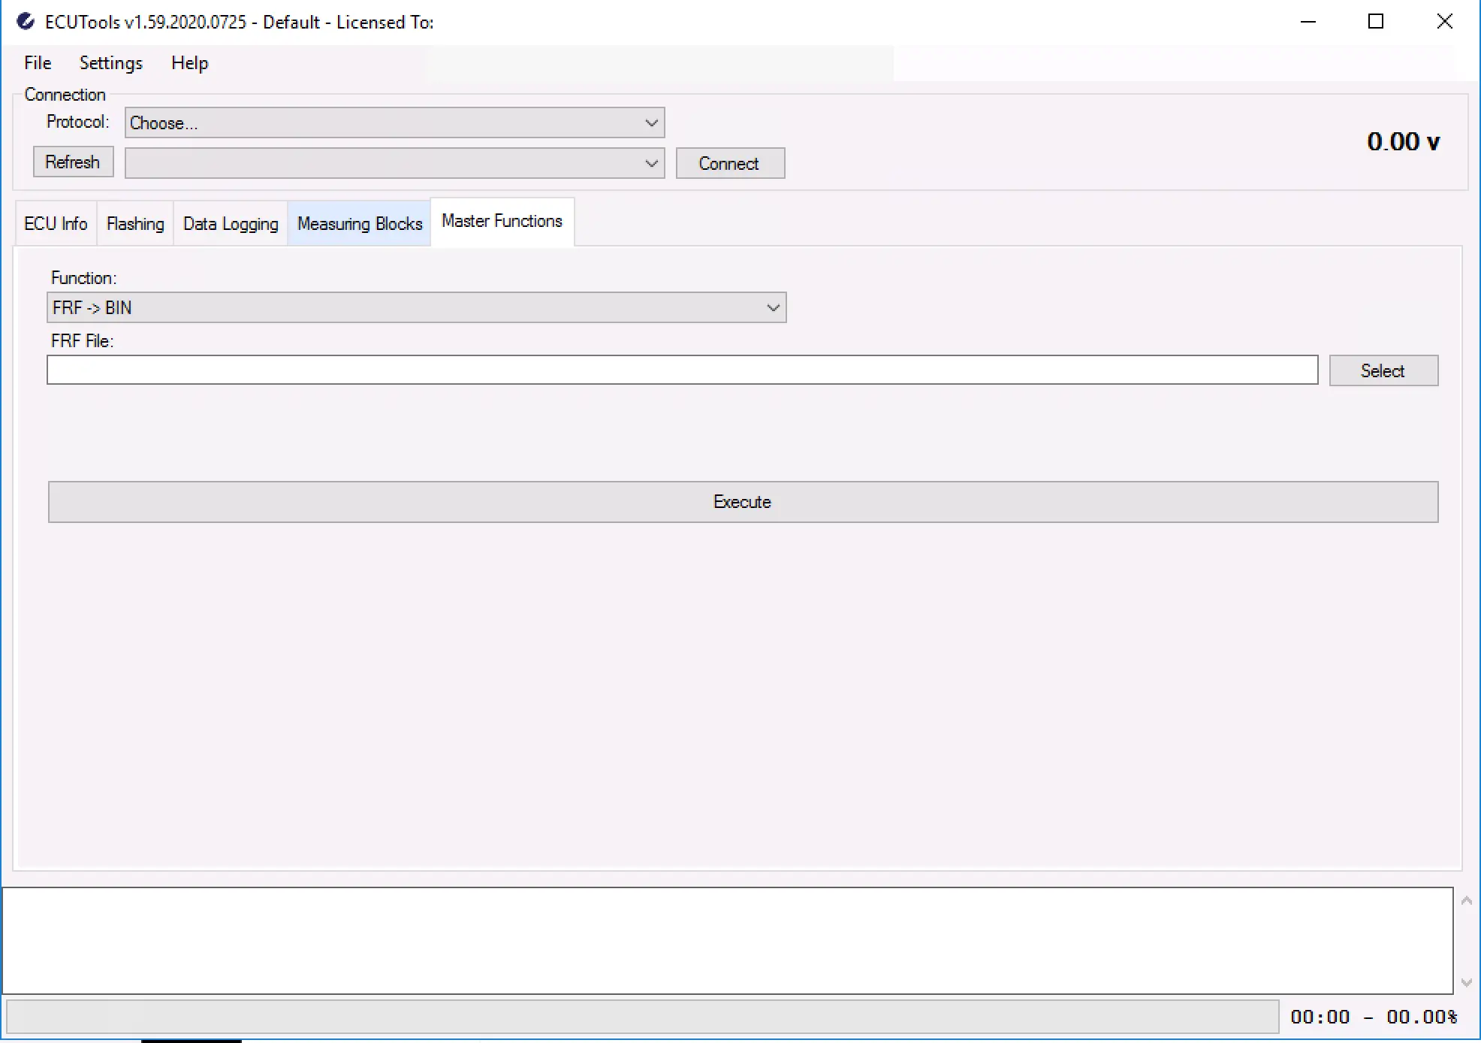Expand the device dropdown beside Refresh

tap(394, 163)
